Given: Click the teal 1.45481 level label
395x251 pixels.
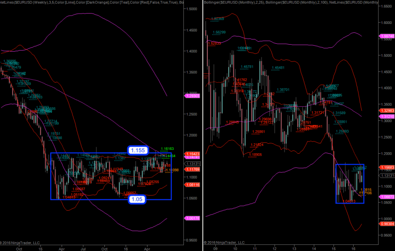Looking at the screenshot, I should click(x=278, y=68).
